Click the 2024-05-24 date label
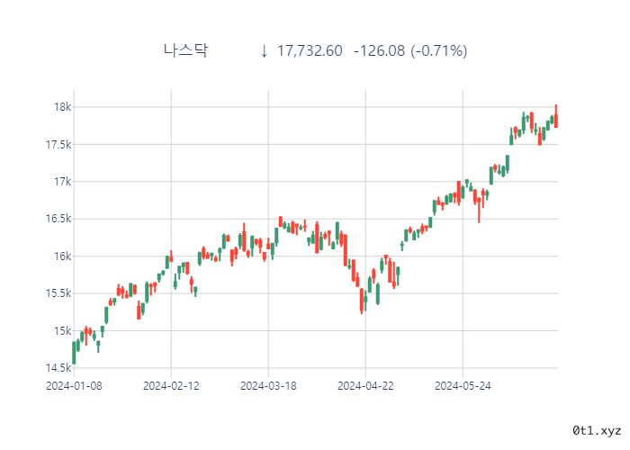Viewport: 630px width, 450px height. [463, 386]
